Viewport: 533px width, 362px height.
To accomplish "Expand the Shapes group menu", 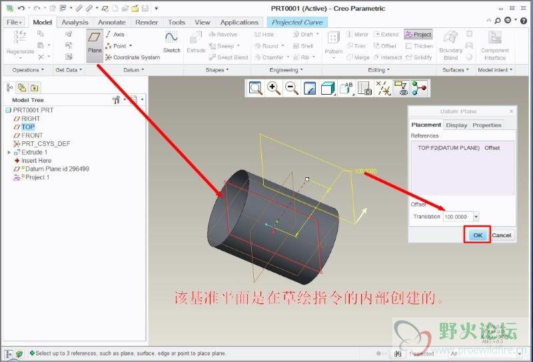I will tap(217, 70).
